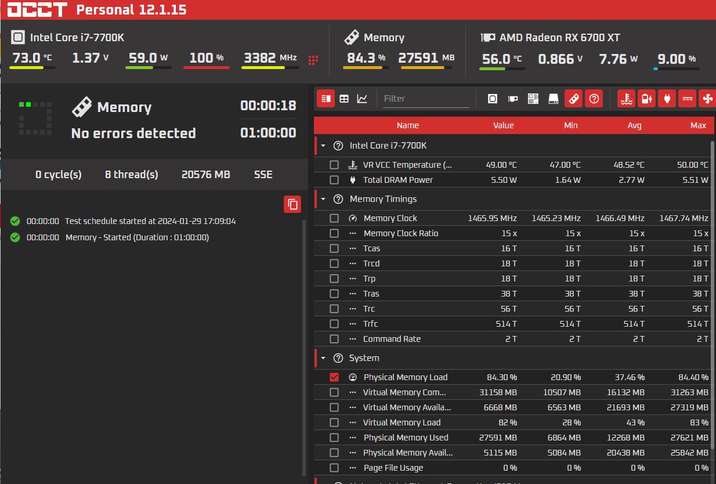Check the VR VCC Temperature checkbox
This screenshot has width=716, height=484.
click(x=334, y=165)
